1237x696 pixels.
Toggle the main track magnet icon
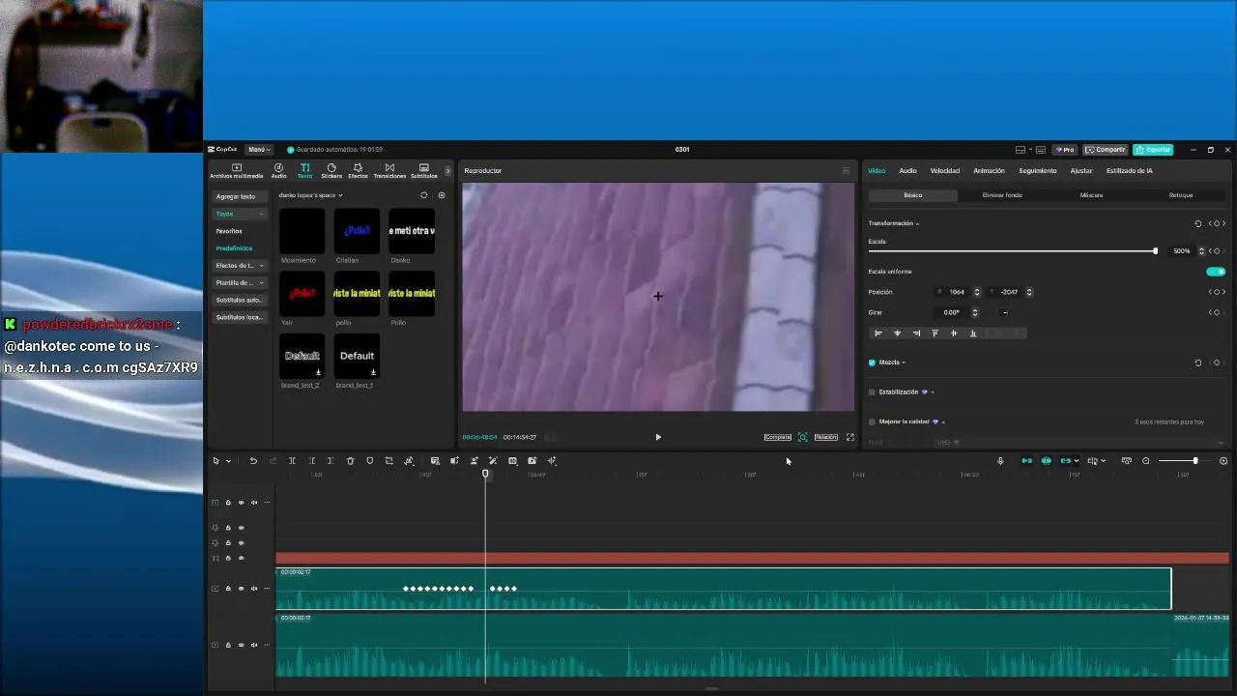1026,461
